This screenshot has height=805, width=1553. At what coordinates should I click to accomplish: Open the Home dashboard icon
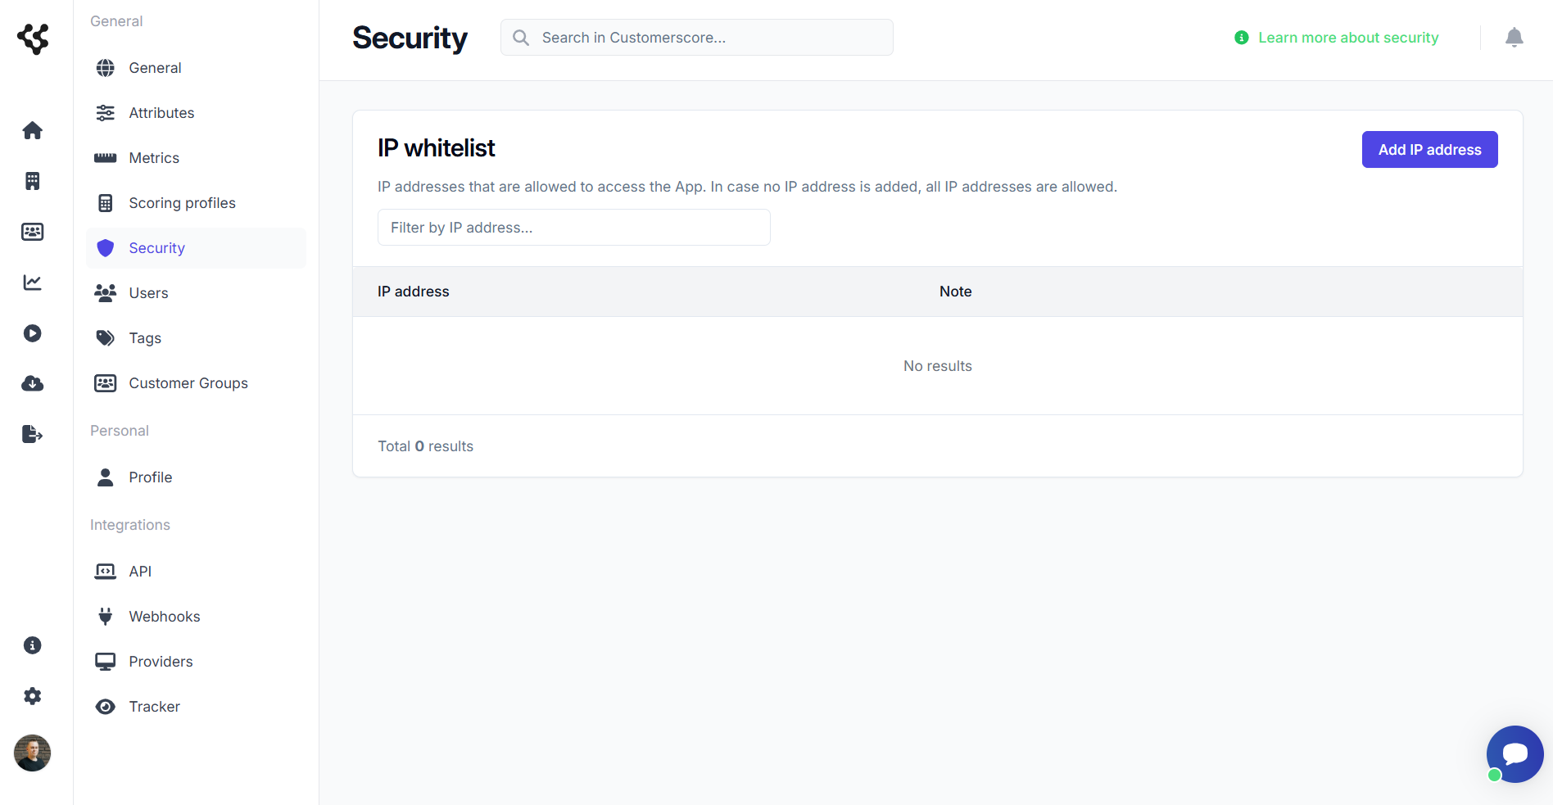32,130
